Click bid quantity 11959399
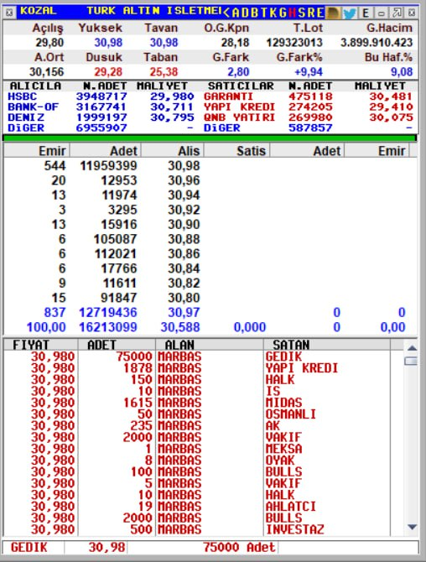 tap(108, 166)
